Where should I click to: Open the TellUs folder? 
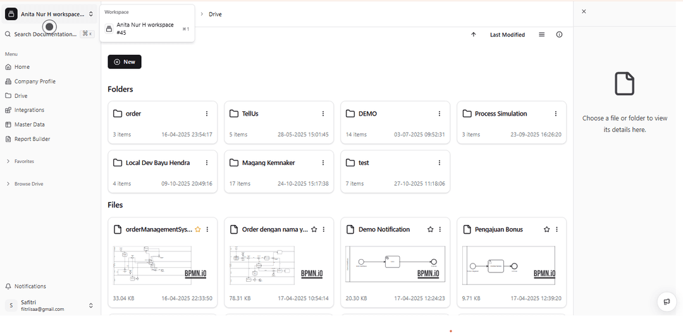point(280,123)
